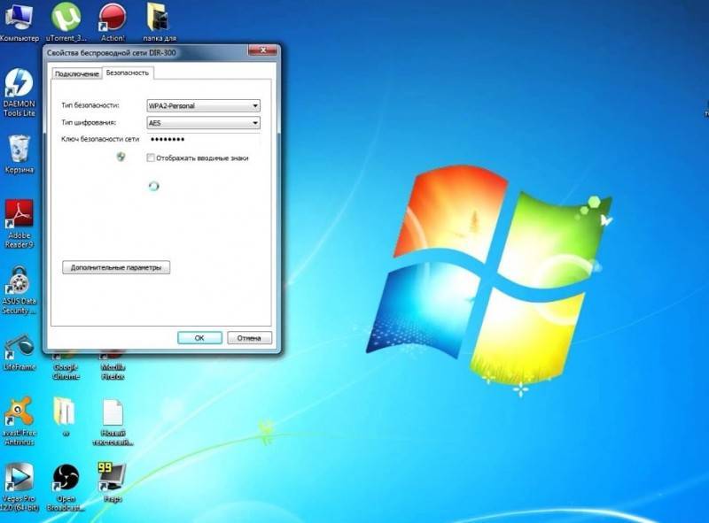Click the 'Тип шифрования:' label

89,122
